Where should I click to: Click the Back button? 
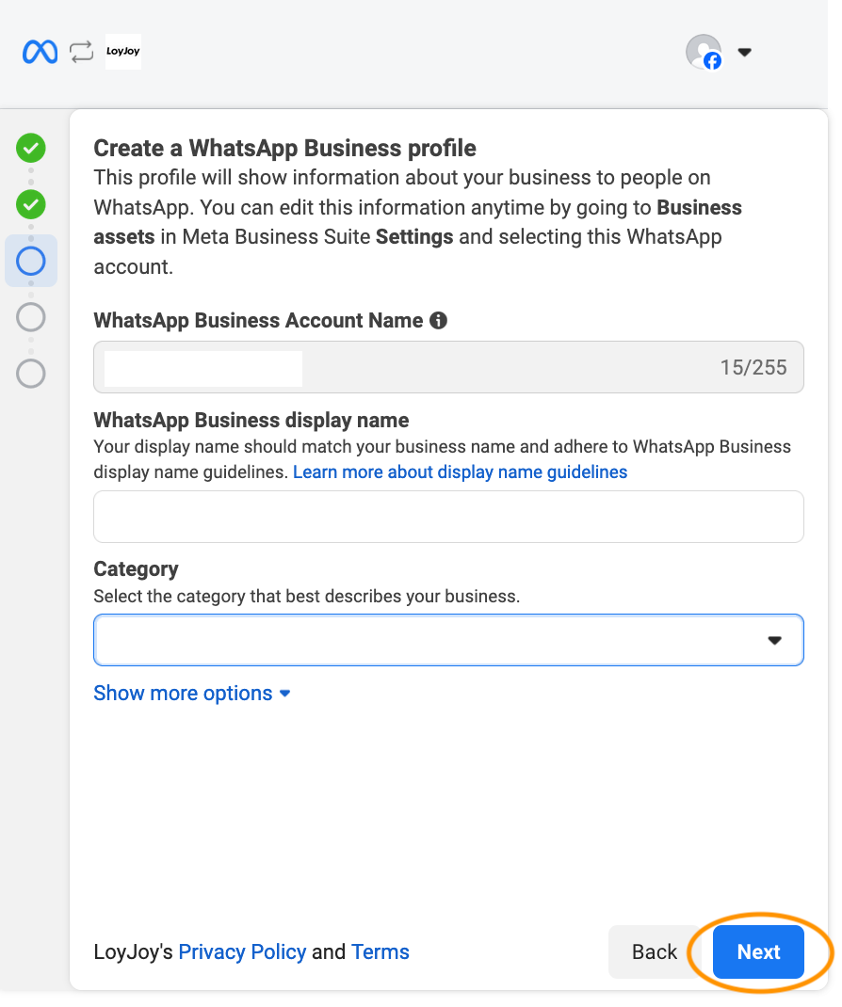(x=655, y=951)
